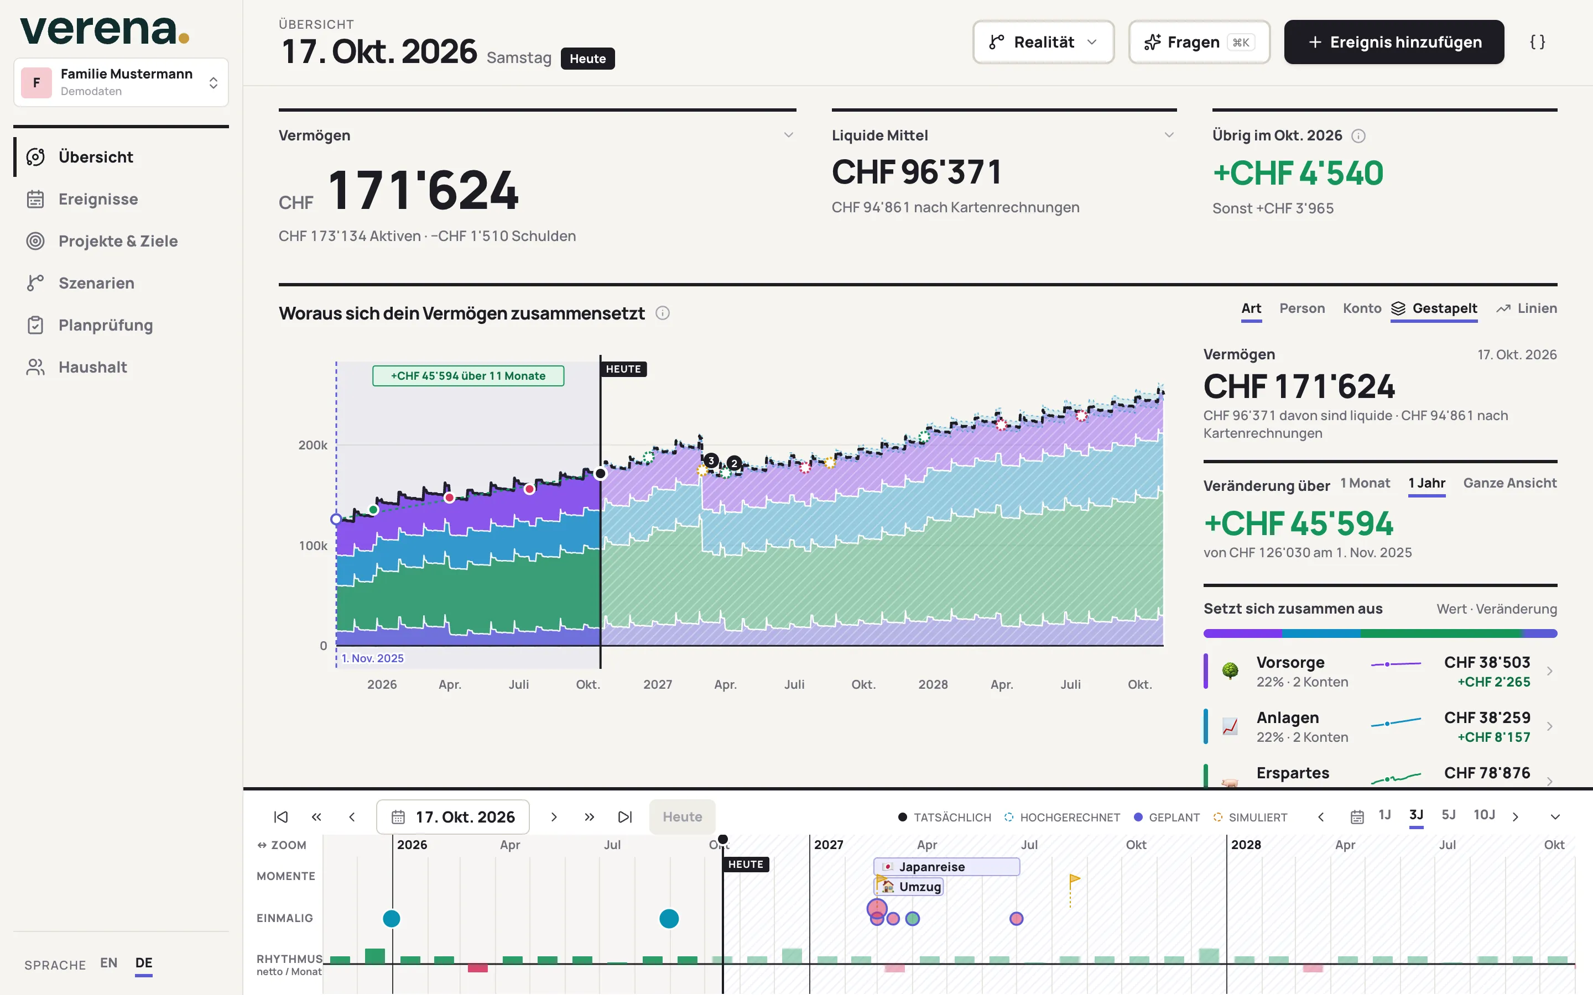
Task: Jump to last date in the timeline
Action: click(x=624, y=816)
